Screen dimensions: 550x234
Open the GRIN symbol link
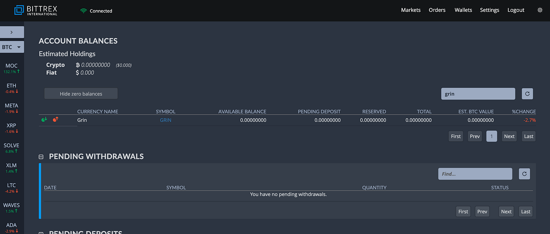[165, 120]
